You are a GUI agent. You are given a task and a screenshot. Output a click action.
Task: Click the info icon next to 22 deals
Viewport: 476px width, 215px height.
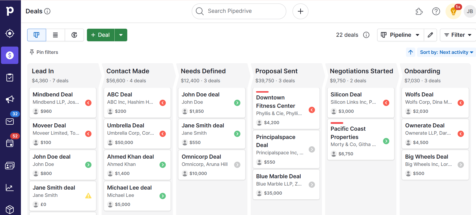pyautogui.click(x=366, y=35)
